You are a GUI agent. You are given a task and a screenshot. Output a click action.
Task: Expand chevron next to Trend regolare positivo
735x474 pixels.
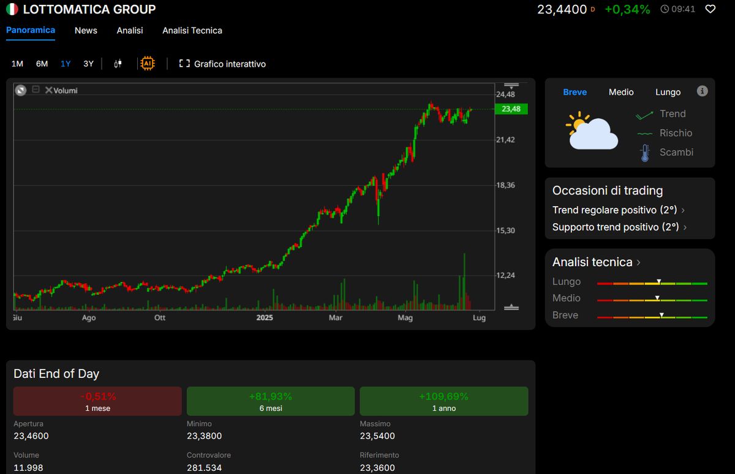tap(683, 210)
